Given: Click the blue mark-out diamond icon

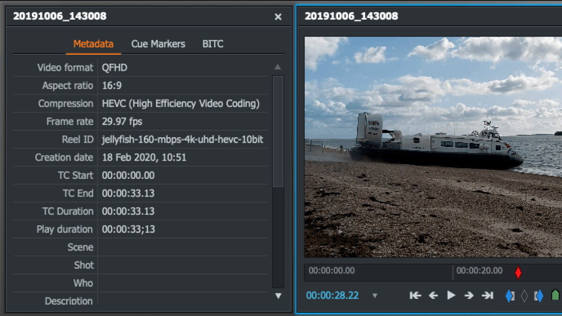Looking at the screenshot, I should click(x=539, y=296).
